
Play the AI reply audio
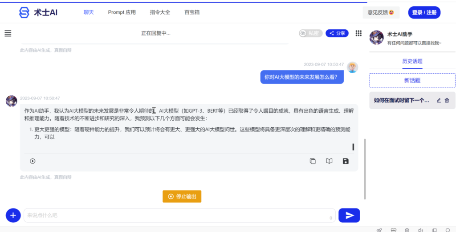[33, 161]
